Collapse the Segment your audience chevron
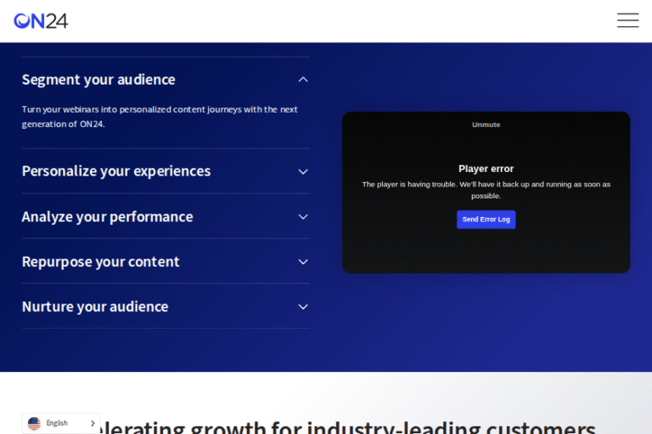 pyautogui.click(x=303, y=80)
